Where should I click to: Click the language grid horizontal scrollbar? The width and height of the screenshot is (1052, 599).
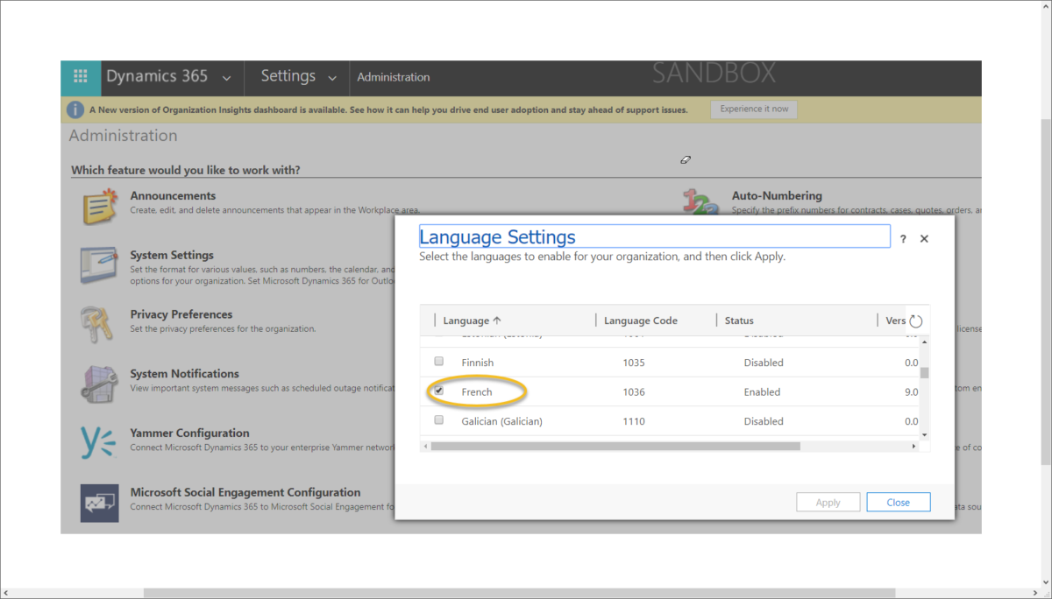pos(615,446)
